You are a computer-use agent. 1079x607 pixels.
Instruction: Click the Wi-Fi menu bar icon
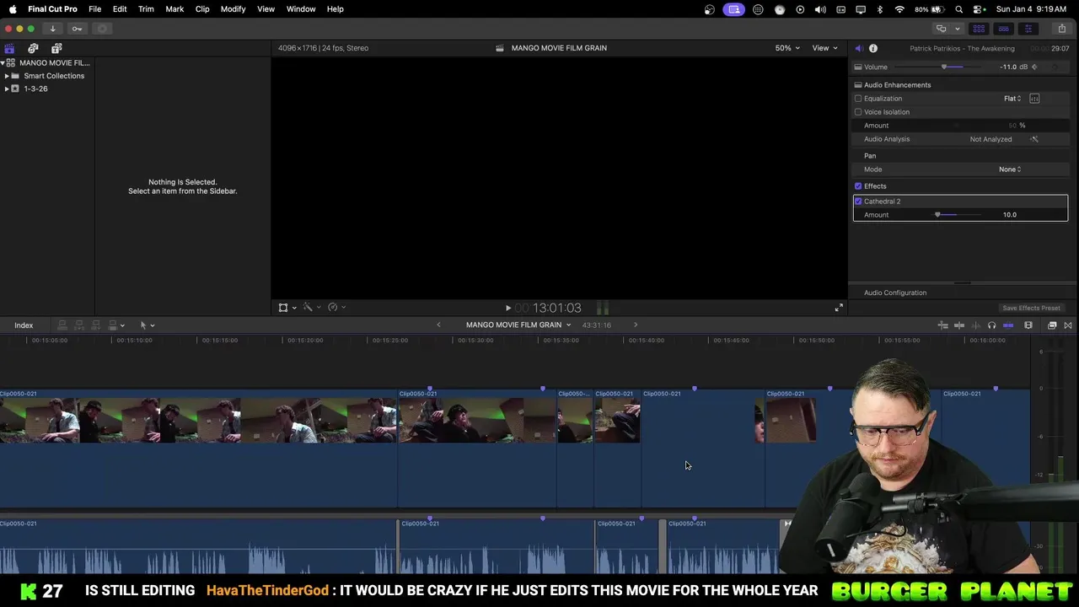click(899, 9)
